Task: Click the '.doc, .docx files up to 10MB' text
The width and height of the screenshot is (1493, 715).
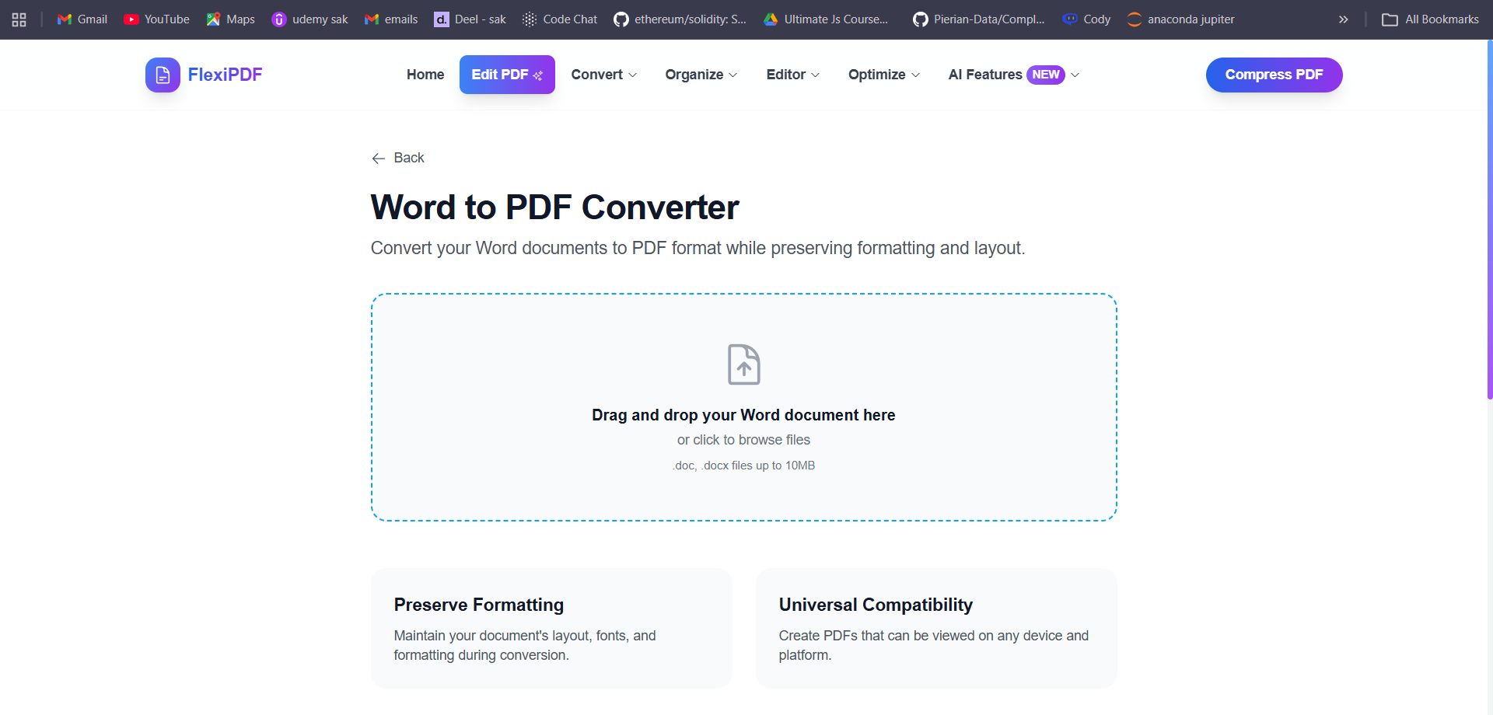Action: point(743,466)
